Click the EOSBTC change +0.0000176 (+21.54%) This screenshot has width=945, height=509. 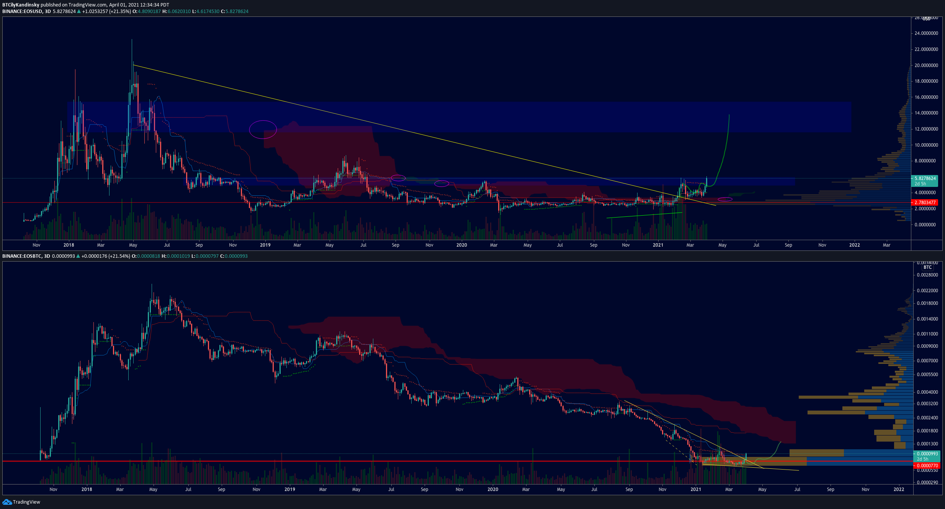(x=106, y=256)
